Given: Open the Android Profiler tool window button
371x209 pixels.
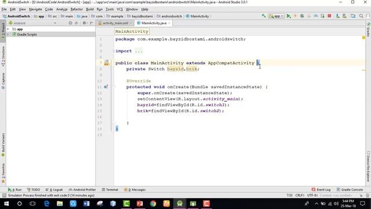Looking at the screenshot, I should (82, 190).
